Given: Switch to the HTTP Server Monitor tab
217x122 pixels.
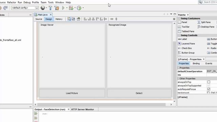Looking at the screenshot, I should coord(83,109).
